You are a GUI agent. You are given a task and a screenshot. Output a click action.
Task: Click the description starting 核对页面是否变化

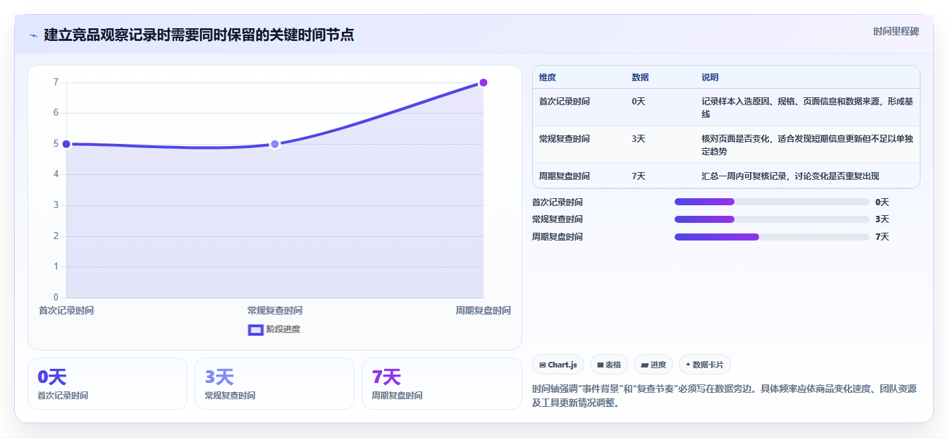click(807, 145)
